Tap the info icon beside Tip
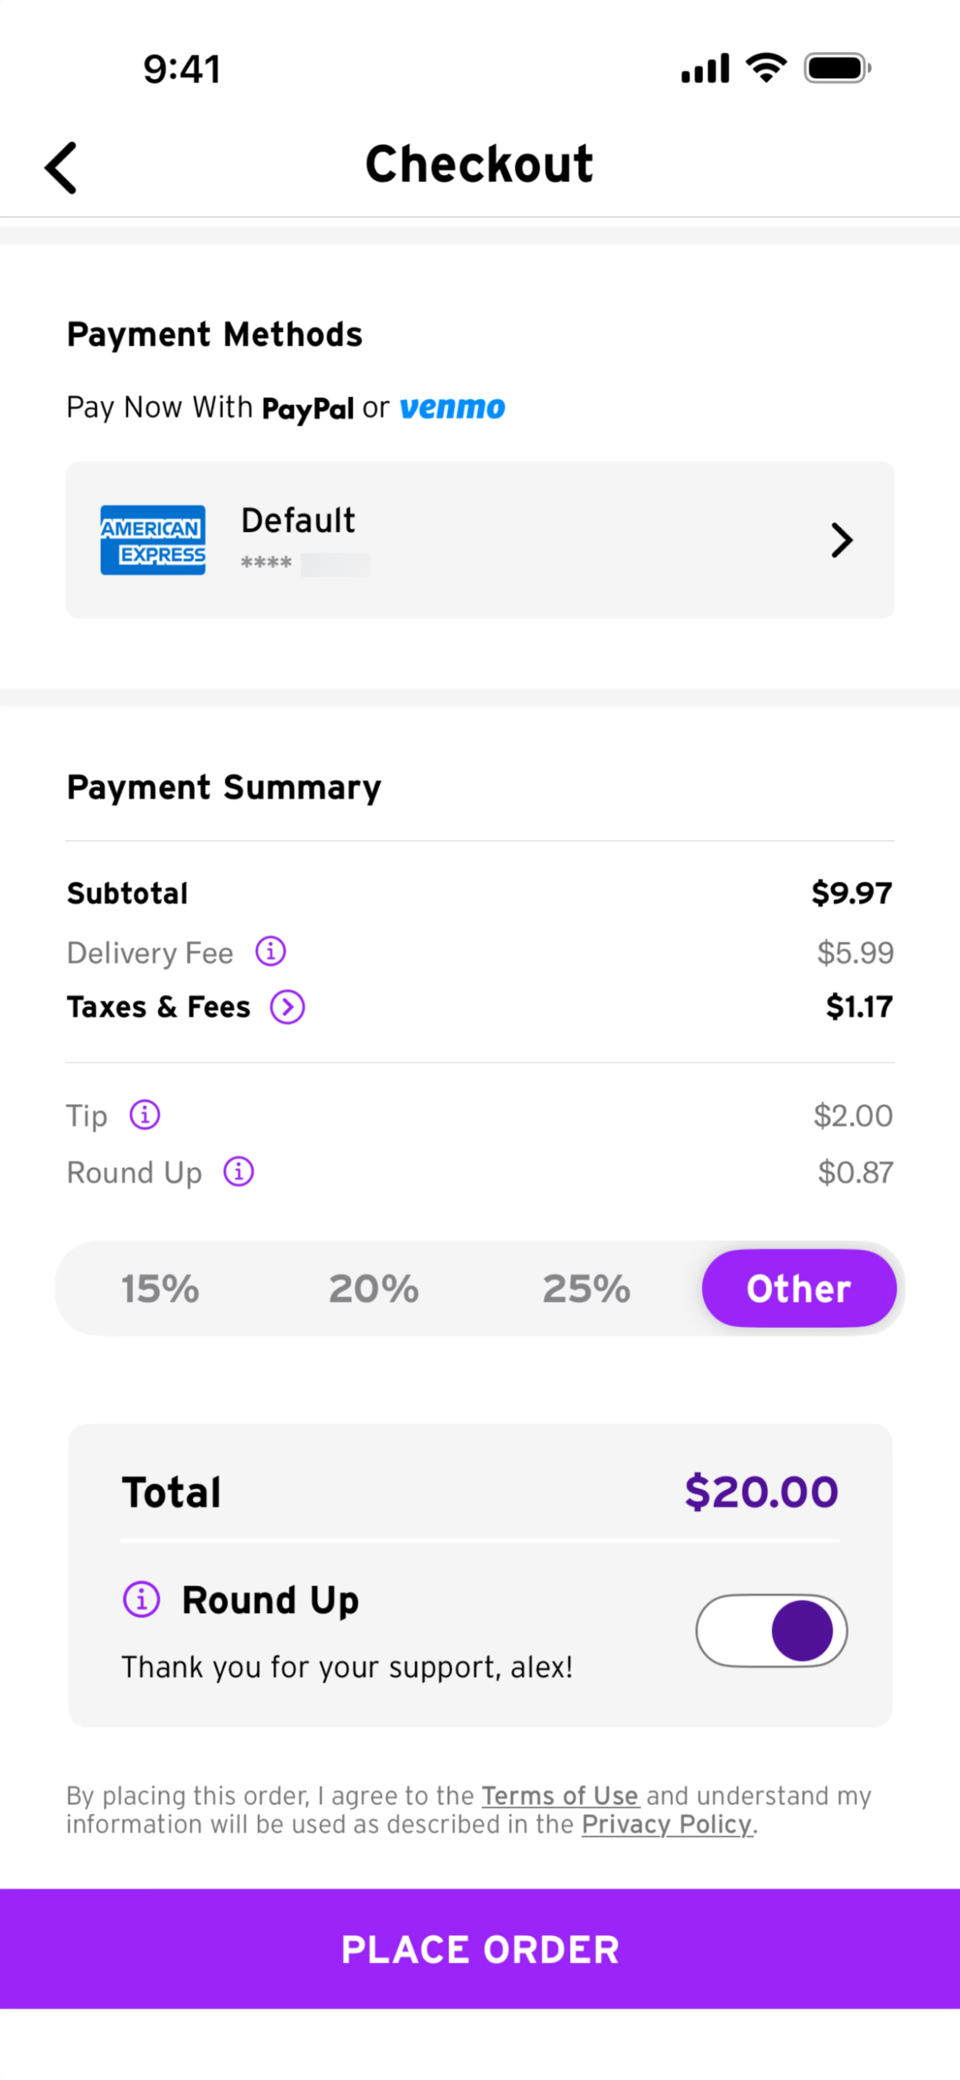The height and width of the screenshot is (2080, 960). point(145,1115)
